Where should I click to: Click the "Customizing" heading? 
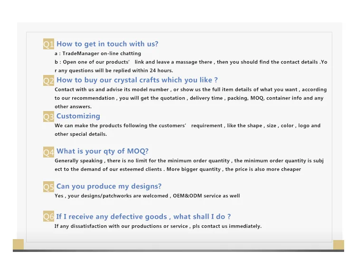coord(78,116)
